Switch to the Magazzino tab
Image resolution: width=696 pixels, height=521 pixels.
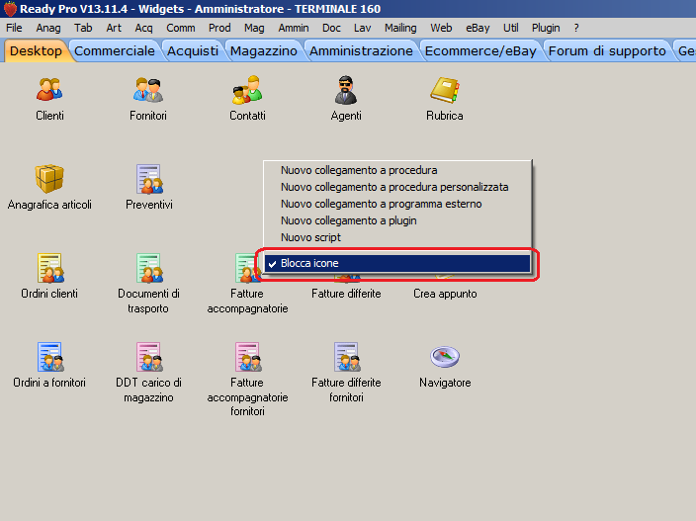pos(264,51)
